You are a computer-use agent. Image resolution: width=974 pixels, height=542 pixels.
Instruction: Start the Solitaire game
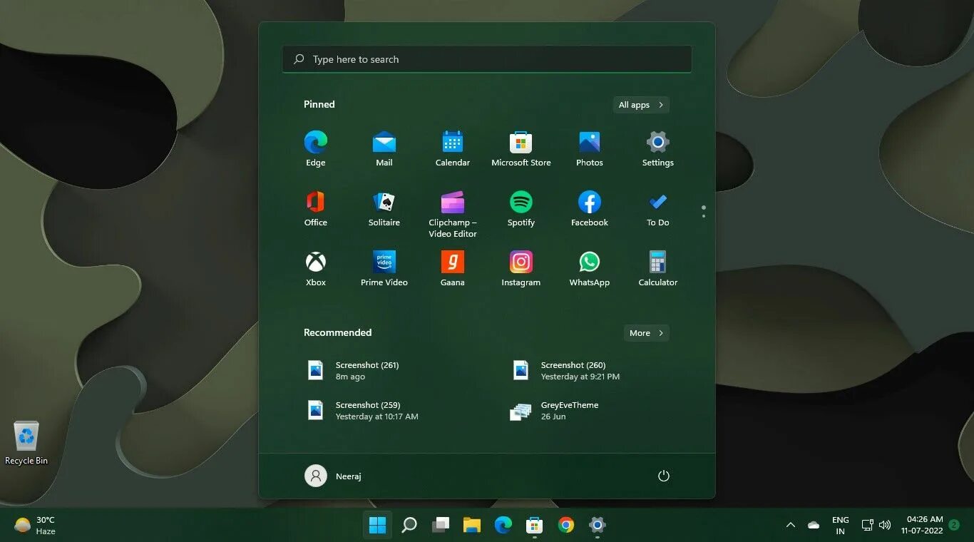click(384, 208)
